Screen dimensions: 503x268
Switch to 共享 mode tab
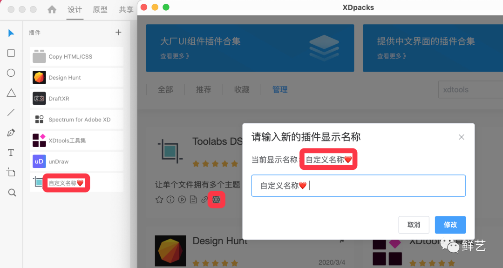(x=126, y=10)
